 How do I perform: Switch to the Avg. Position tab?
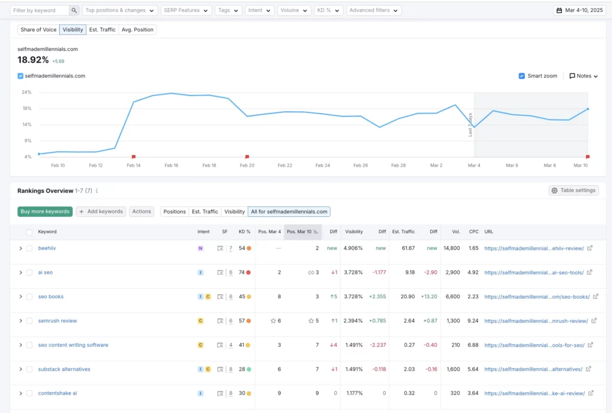(137, 29)
